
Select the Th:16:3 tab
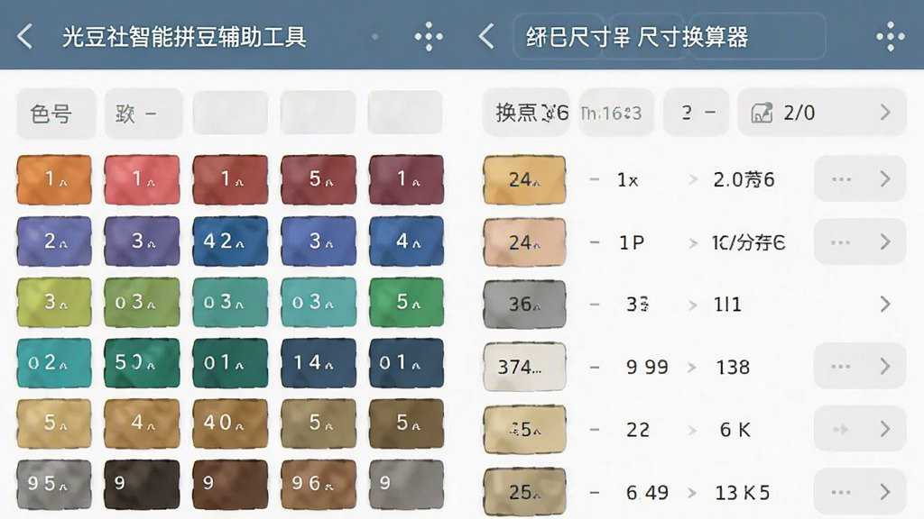(x=615, y=113)
